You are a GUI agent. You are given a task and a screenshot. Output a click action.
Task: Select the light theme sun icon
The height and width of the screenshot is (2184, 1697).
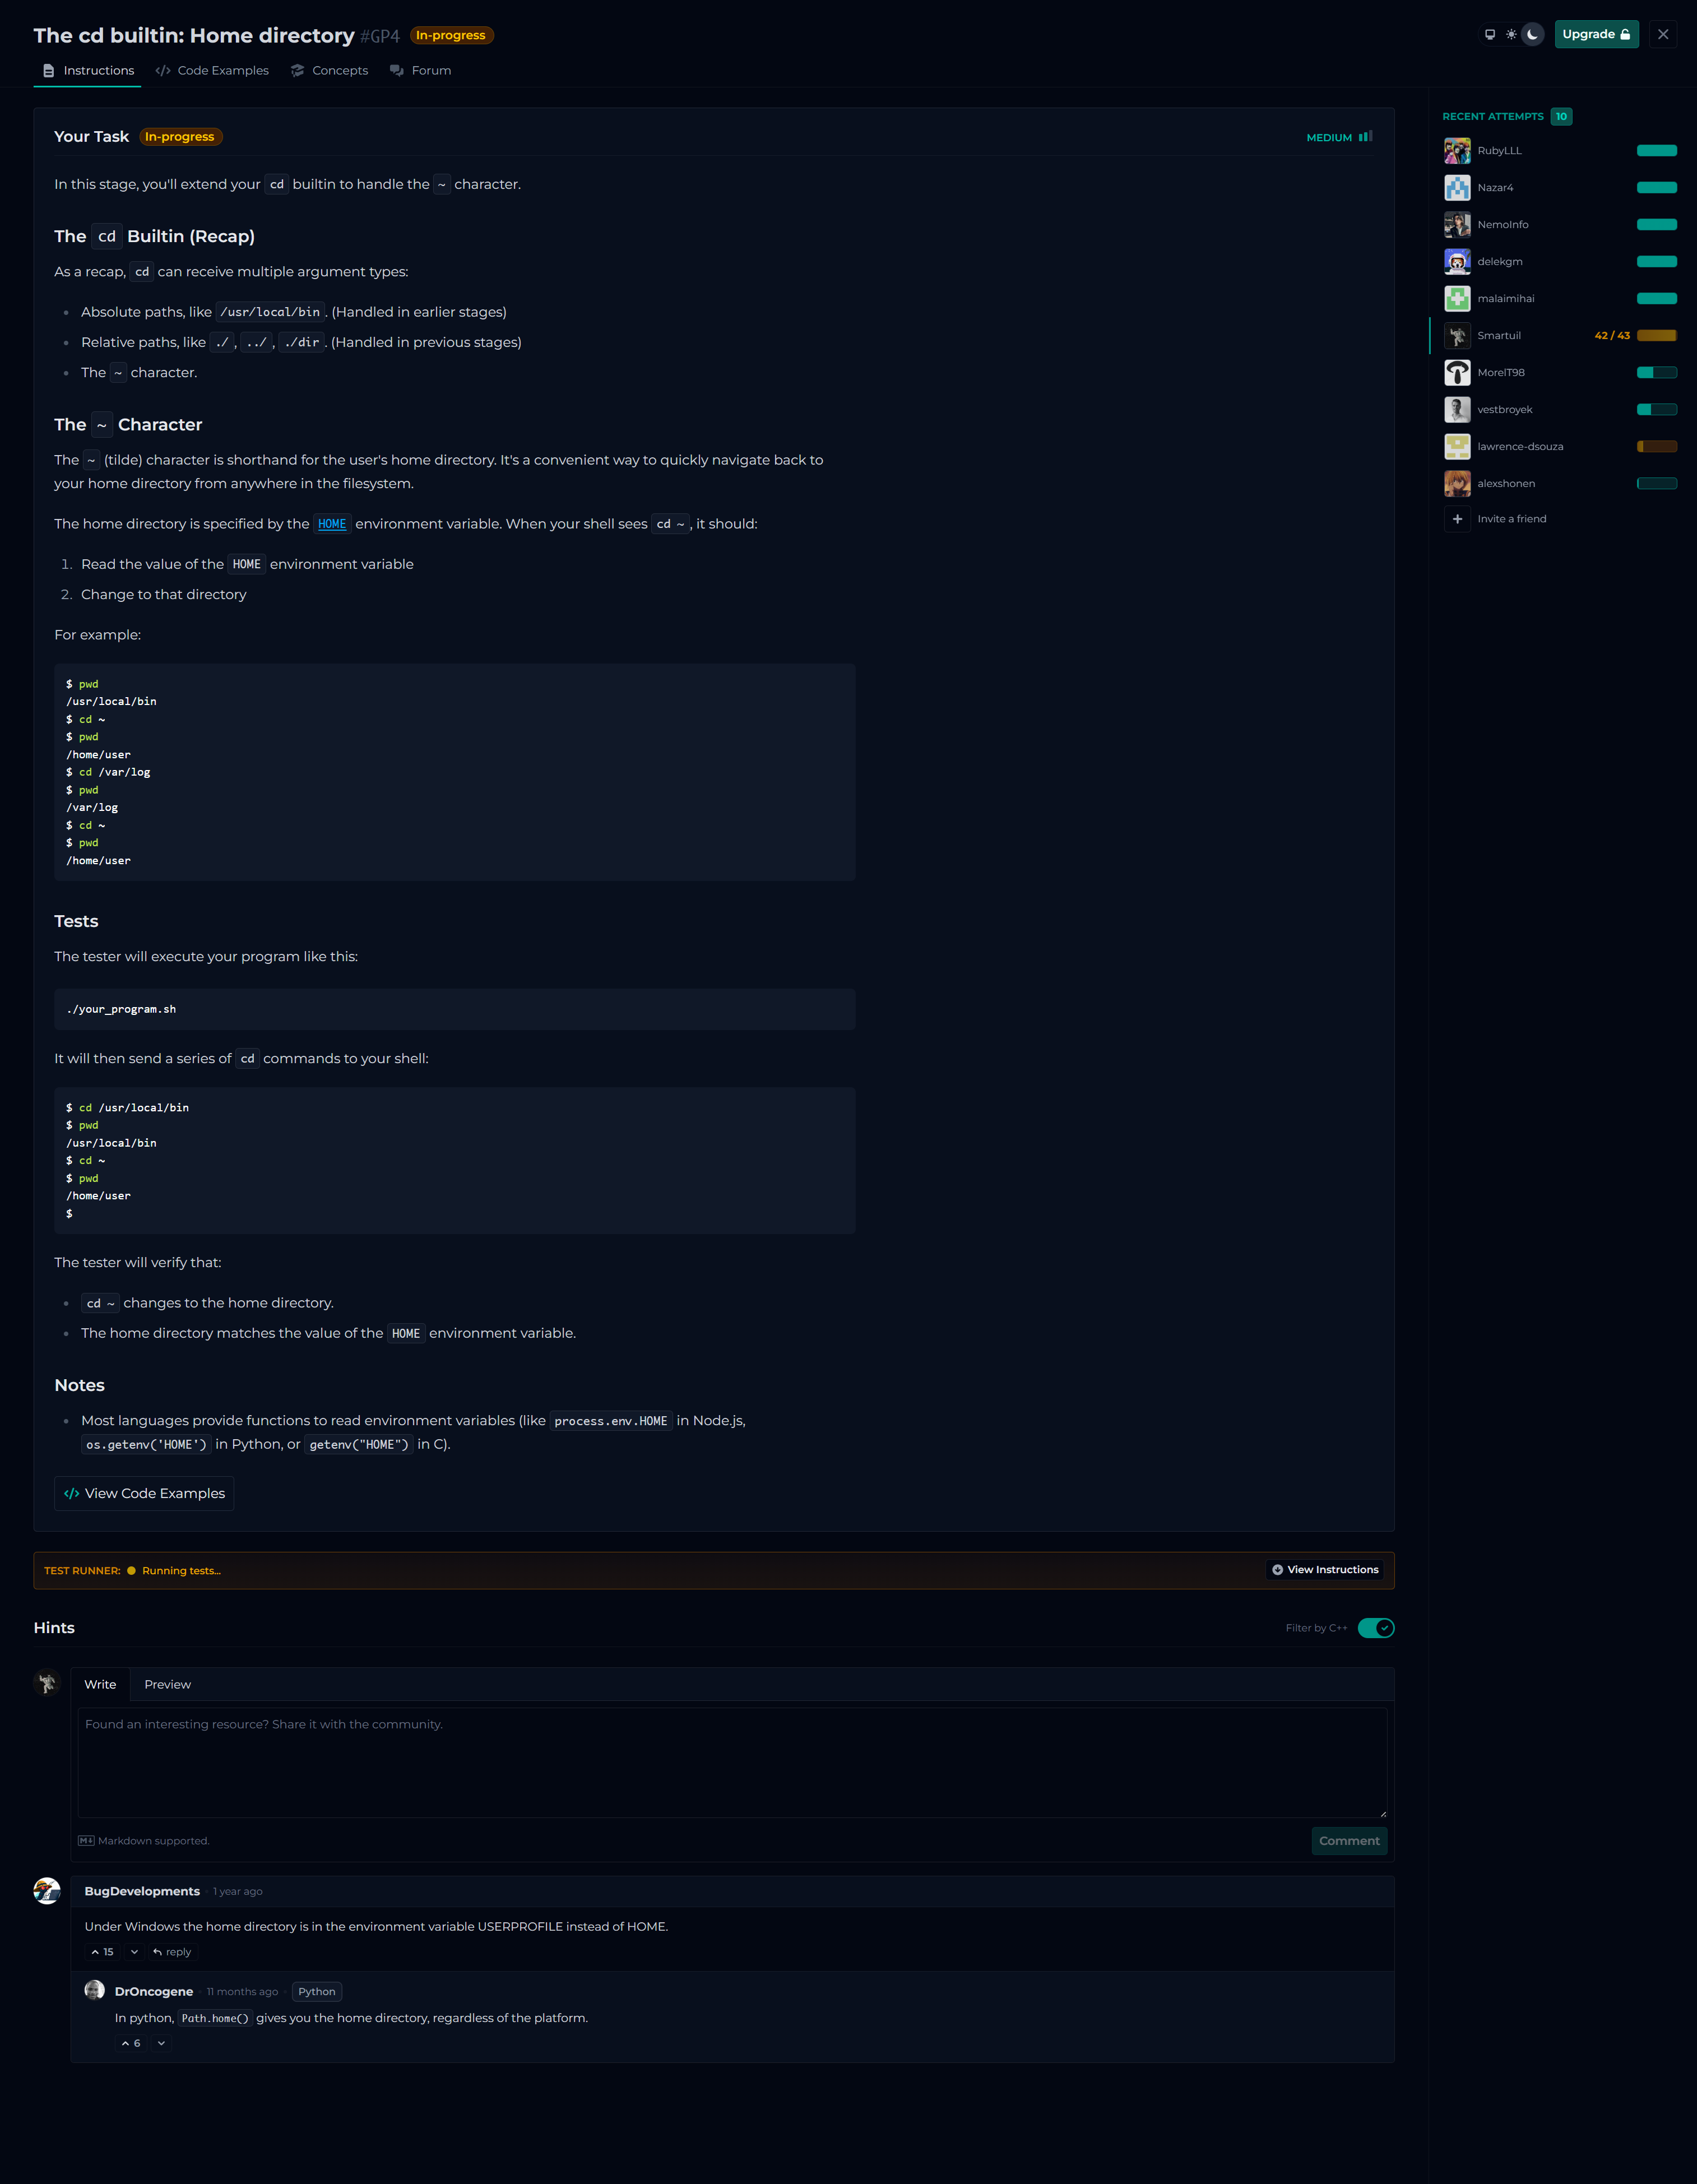[1511, 34]
